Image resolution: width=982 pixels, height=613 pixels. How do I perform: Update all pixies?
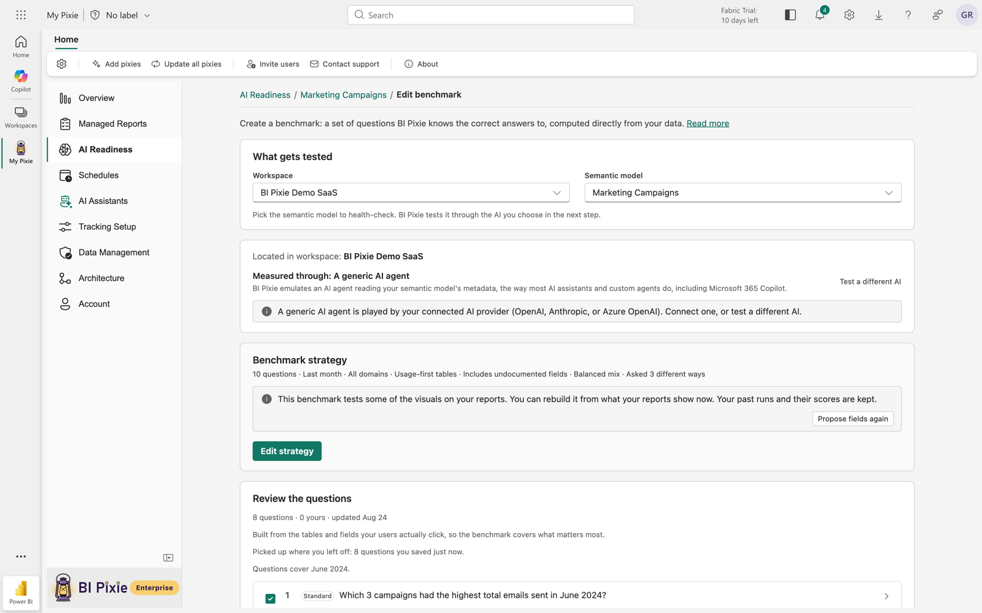(187, 64)
